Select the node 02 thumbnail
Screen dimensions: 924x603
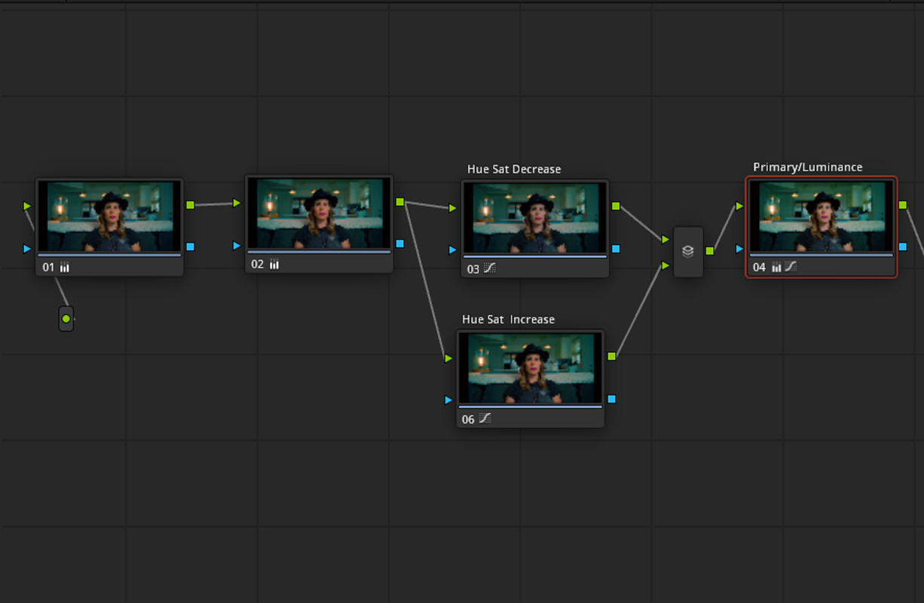[319, 214]
